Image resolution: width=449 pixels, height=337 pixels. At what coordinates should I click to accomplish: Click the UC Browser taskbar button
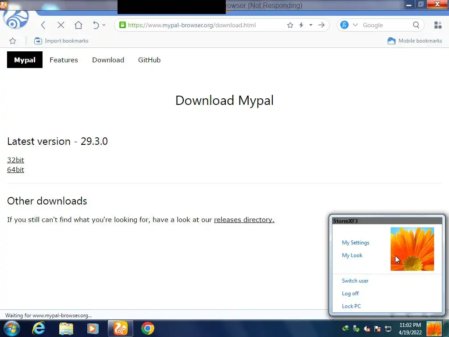coord(120,328)
